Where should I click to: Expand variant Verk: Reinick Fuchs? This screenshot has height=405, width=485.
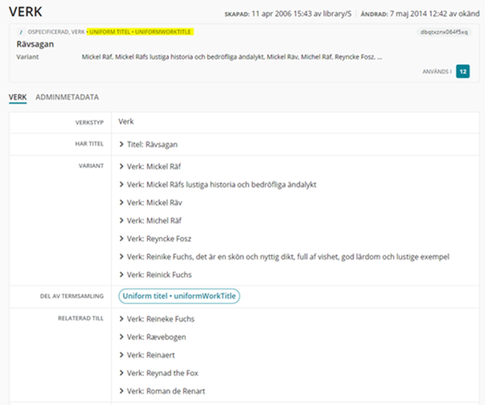121,274
